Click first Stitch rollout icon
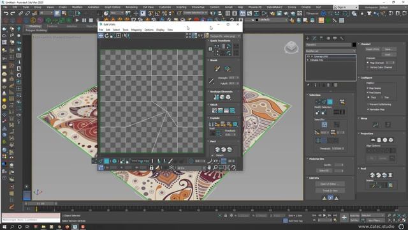 (x=214, y=111)
